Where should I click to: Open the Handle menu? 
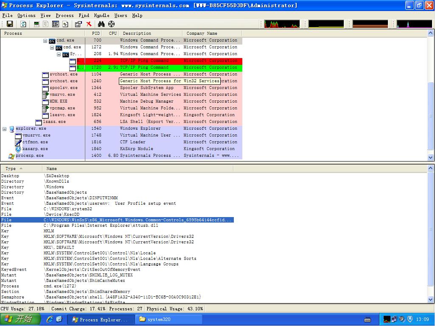pos(101,15)
